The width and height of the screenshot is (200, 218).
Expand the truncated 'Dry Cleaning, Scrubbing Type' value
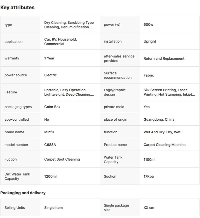tap(69, 25)
